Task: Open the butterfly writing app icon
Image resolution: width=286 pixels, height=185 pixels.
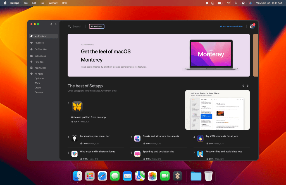Action: coord(77,107)
